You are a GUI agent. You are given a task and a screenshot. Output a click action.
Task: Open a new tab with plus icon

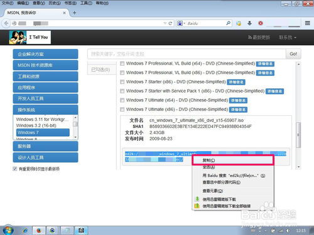(74, 13)
